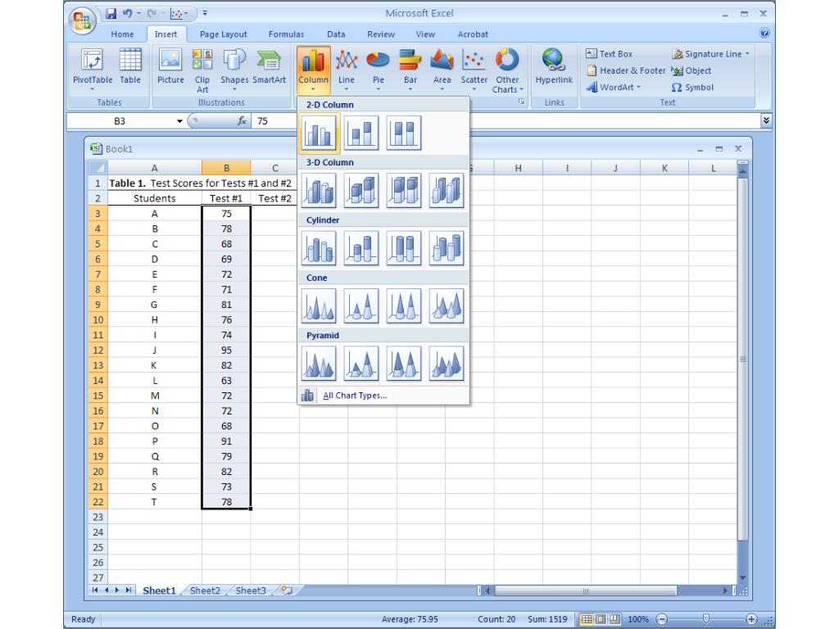Screen dimensions: 839x629
Task: Open the Signature Line dropdown
Action: [x=747, y=53]
